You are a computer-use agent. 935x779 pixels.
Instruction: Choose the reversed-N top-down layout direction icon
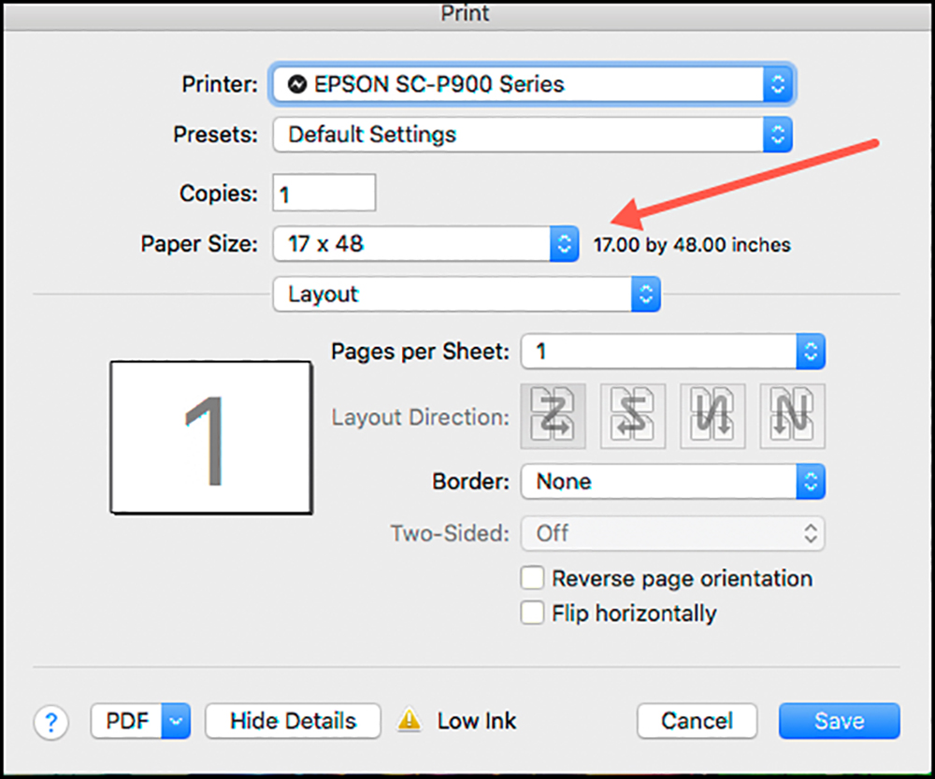pos(712,416)
